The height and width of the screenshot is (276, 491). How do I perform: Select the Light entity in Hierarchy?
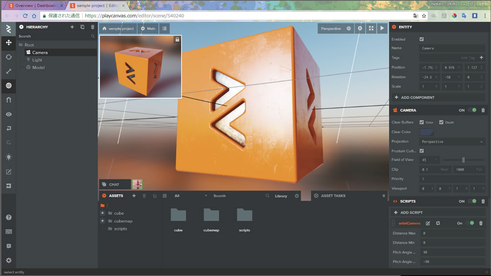37,60
